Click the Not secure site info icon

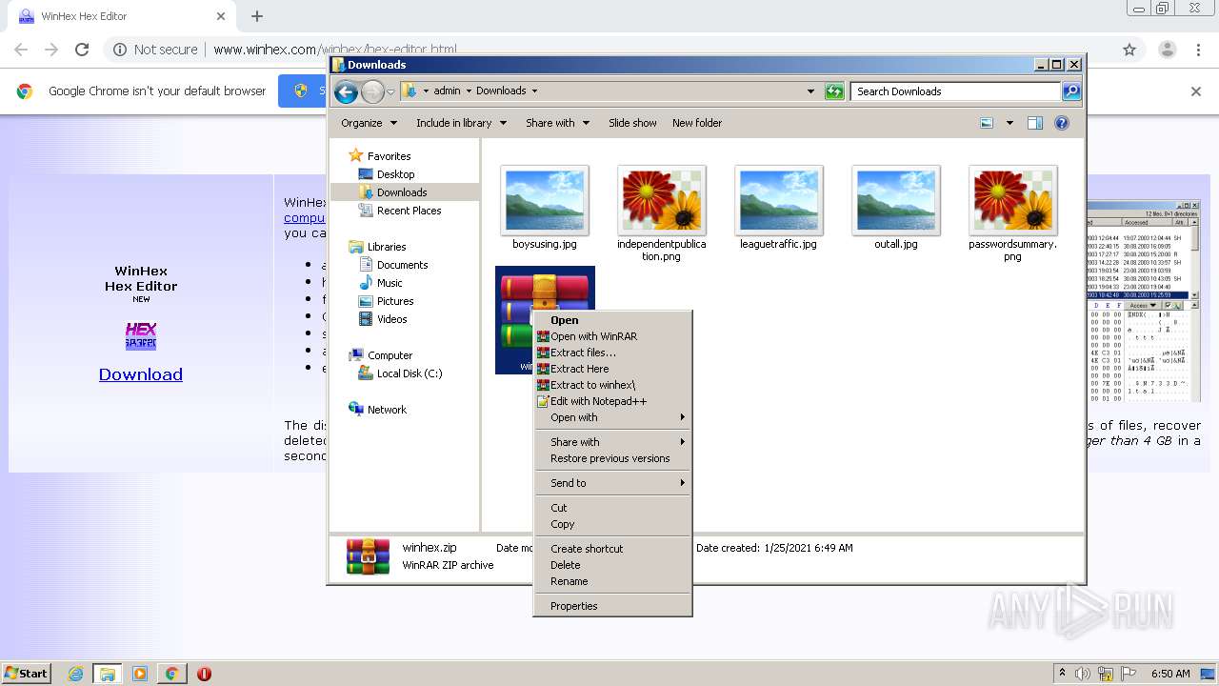[120, 50]
